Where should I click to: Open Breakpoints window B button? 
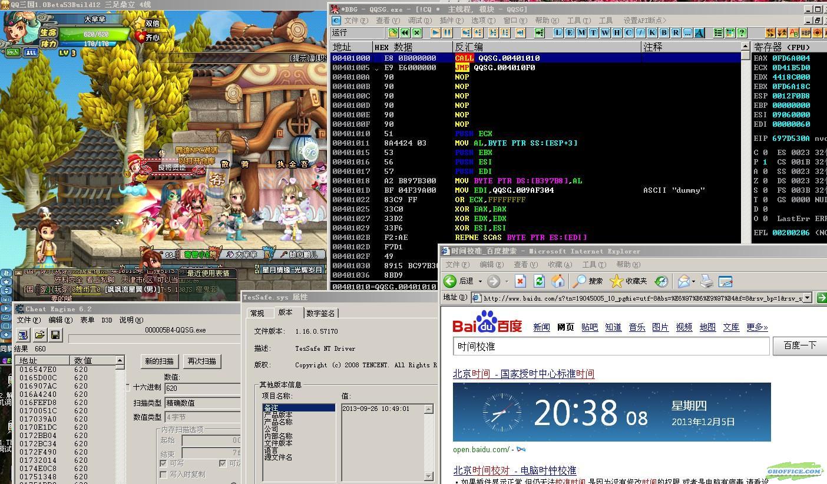tap(664, 32)
